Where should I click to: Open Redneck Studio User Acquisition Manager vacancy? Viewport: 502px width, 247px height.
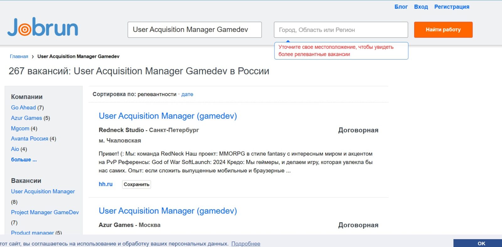pyautogui.click(x=168, y=116)
